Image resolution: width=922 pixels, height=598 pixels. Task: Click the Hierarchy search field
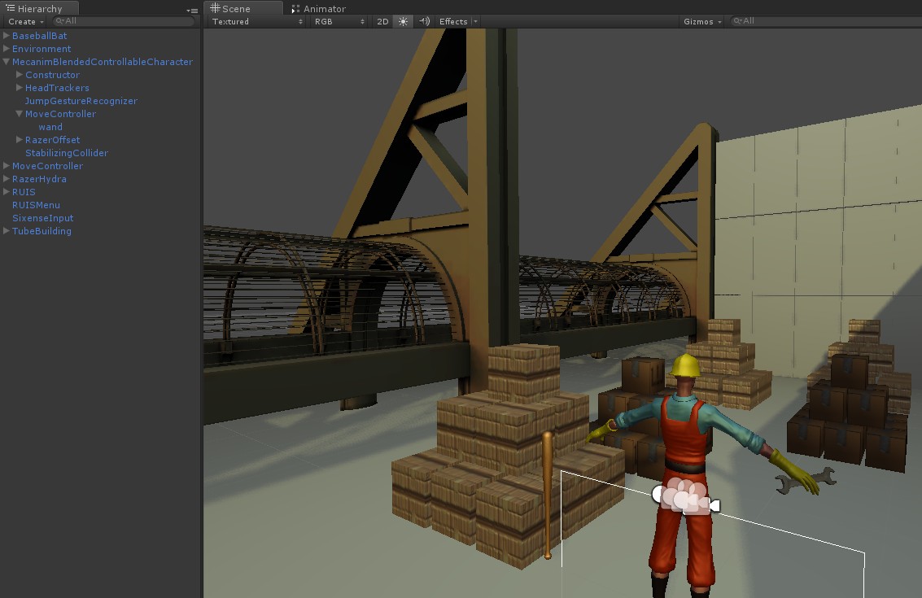pos(124,20)
